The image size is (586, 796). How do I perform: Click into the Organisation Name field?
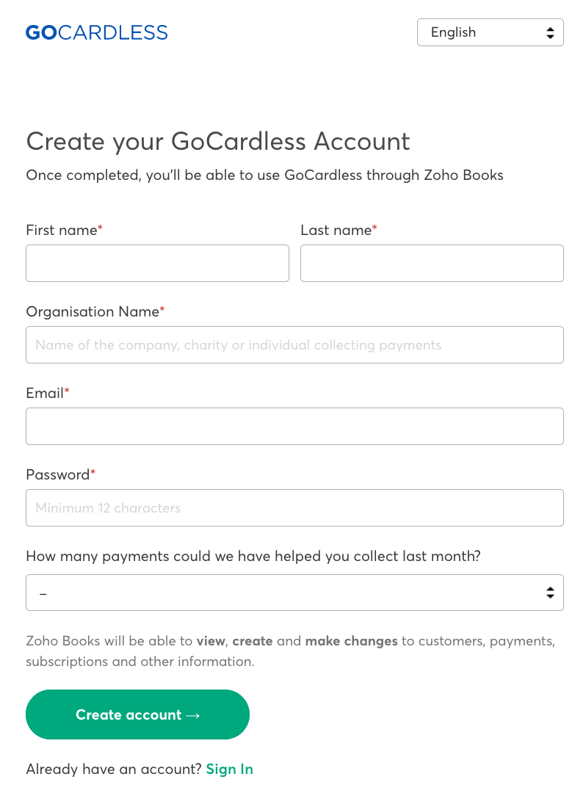pos(294,344)
